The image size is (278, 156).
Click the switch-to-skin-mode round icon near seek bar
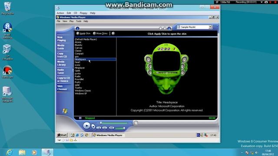pyautogui.click(x=136, y=123)
